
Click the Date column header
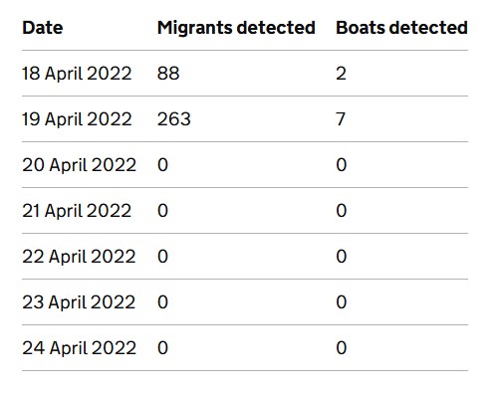[43, 28]
